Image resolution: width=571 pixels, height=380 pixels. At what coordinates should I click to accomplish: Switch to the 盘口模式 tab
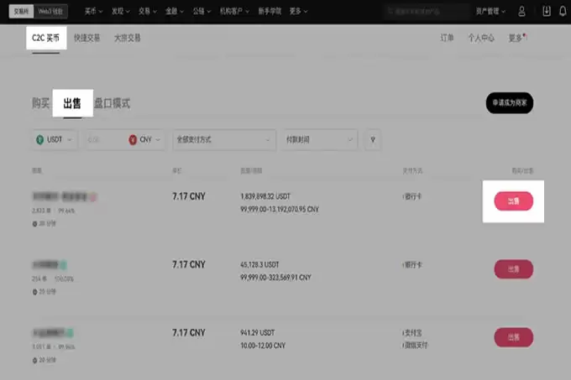(113, 103)
